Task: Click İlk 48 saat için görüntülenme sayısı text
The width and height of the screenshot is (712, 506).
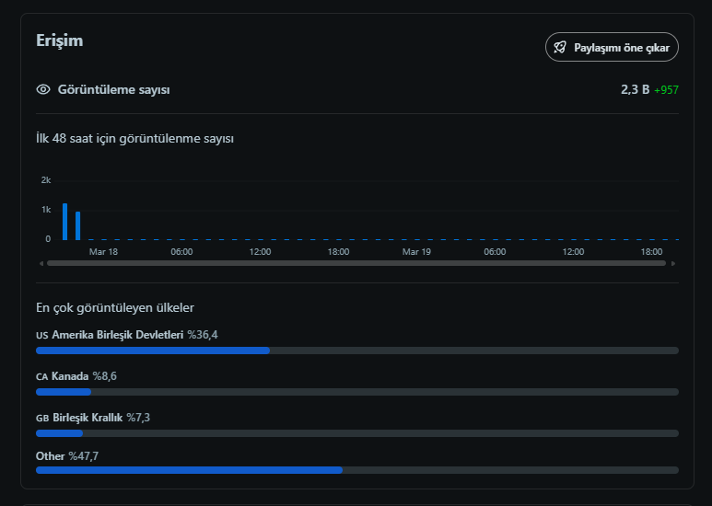Action: [x=134, y=138]
